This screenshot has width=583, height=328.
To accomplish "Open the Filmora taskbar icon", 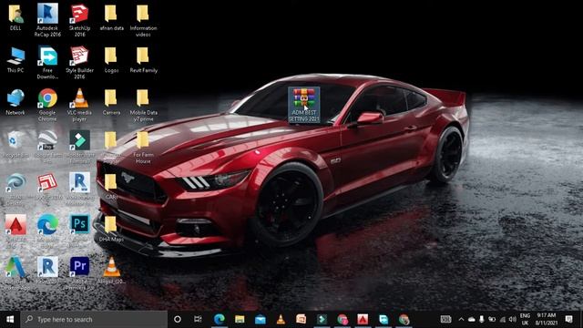I will tap(322, 319).
